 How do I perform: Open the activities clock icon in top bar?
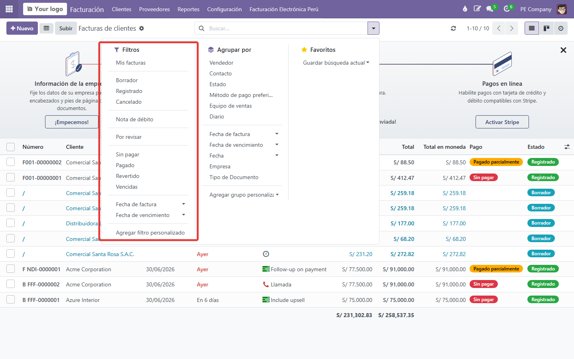tap(507, 9)
